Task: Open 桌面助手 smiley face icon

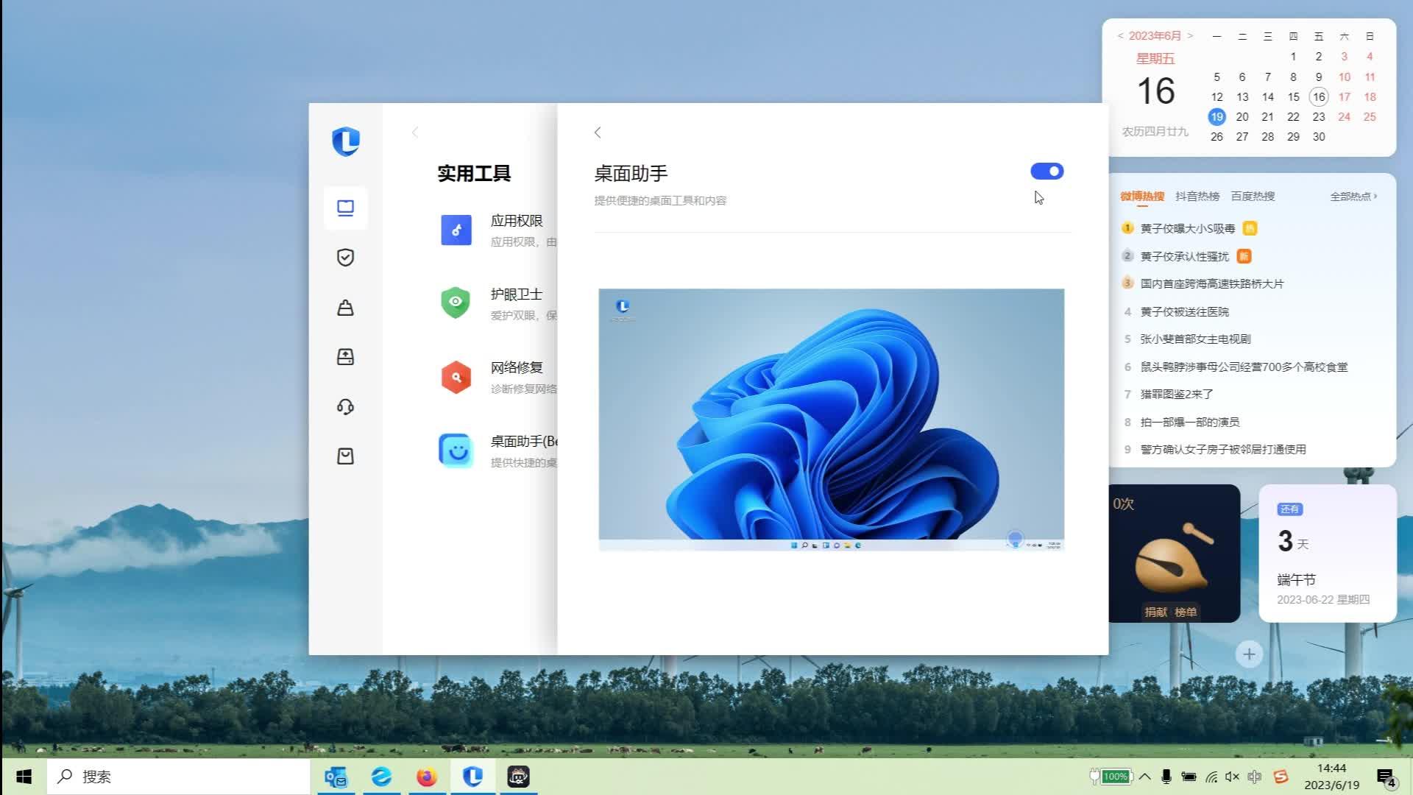Action: click(456, 451)
